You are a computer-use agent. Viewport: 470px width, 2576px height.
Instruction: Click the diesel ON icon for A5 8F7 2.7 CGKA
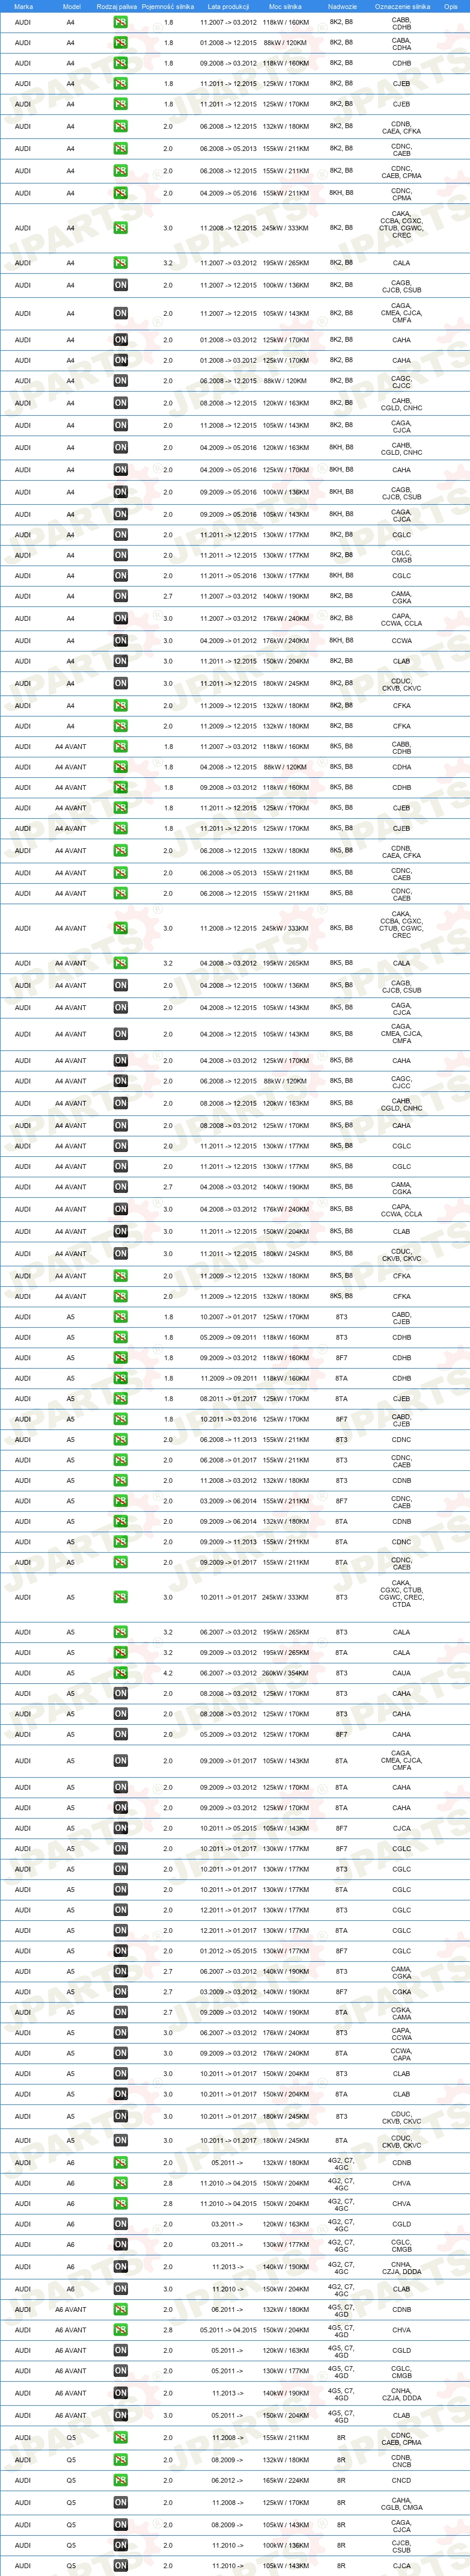tap(120, 1992)
